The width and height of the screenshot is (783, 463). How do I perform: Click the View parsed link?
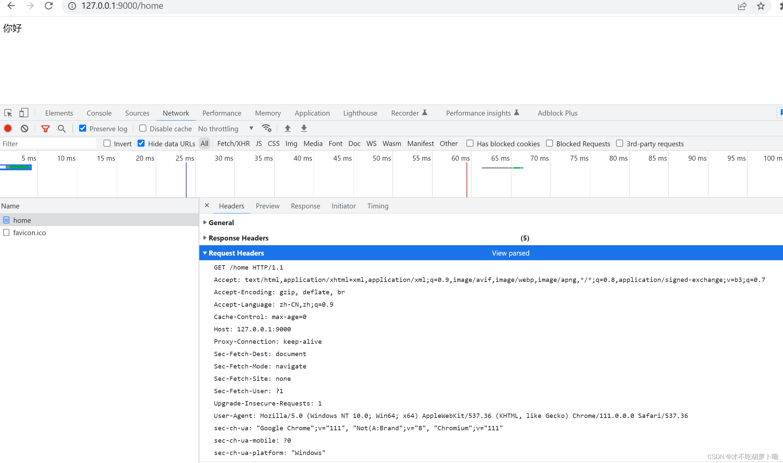click(510, 253)
